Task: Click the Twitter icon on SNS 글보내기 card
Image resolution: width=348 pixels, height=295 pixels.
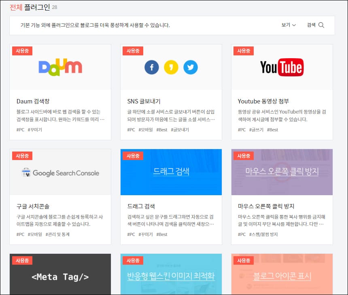Action: click(x=190, y=67)
